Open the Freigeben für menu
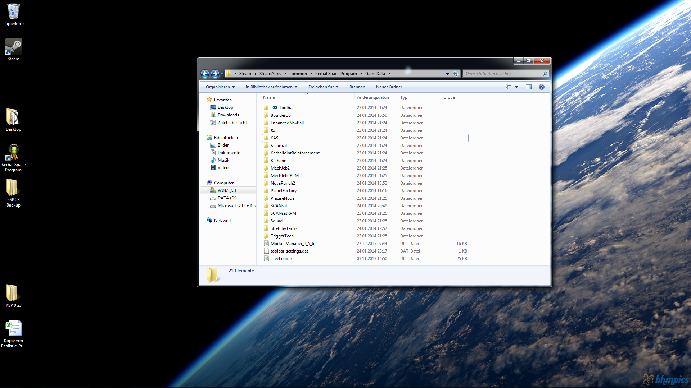 tap(323, 87)
